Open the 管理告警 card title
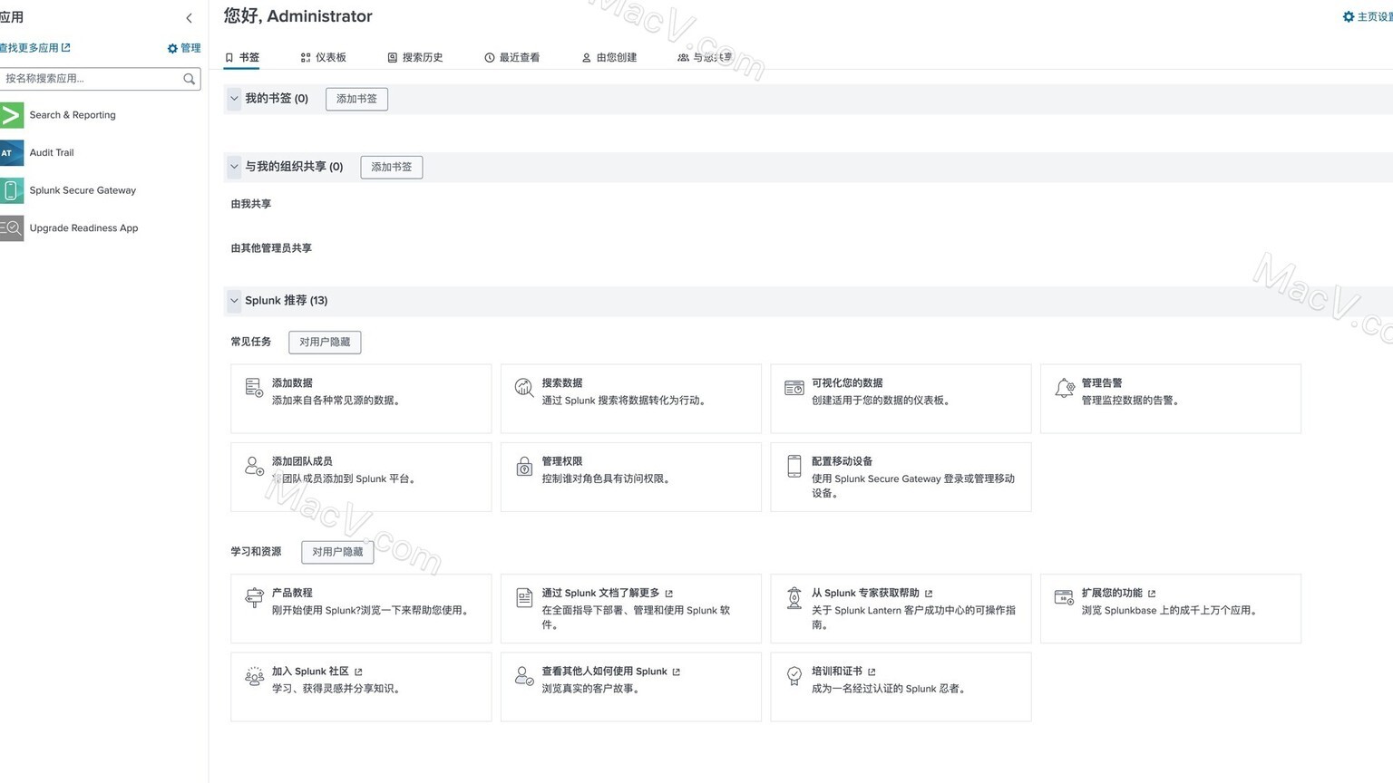The image size is (1393, 783). pos(1102,383)
